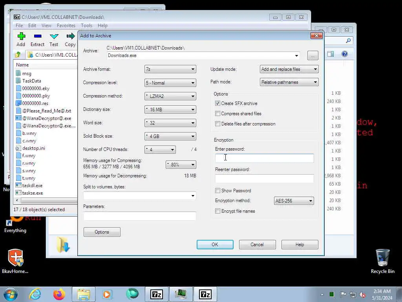Click the Reenter password field
The height and width of the screenshot is (302, 402).
click(x=264, y=179)
